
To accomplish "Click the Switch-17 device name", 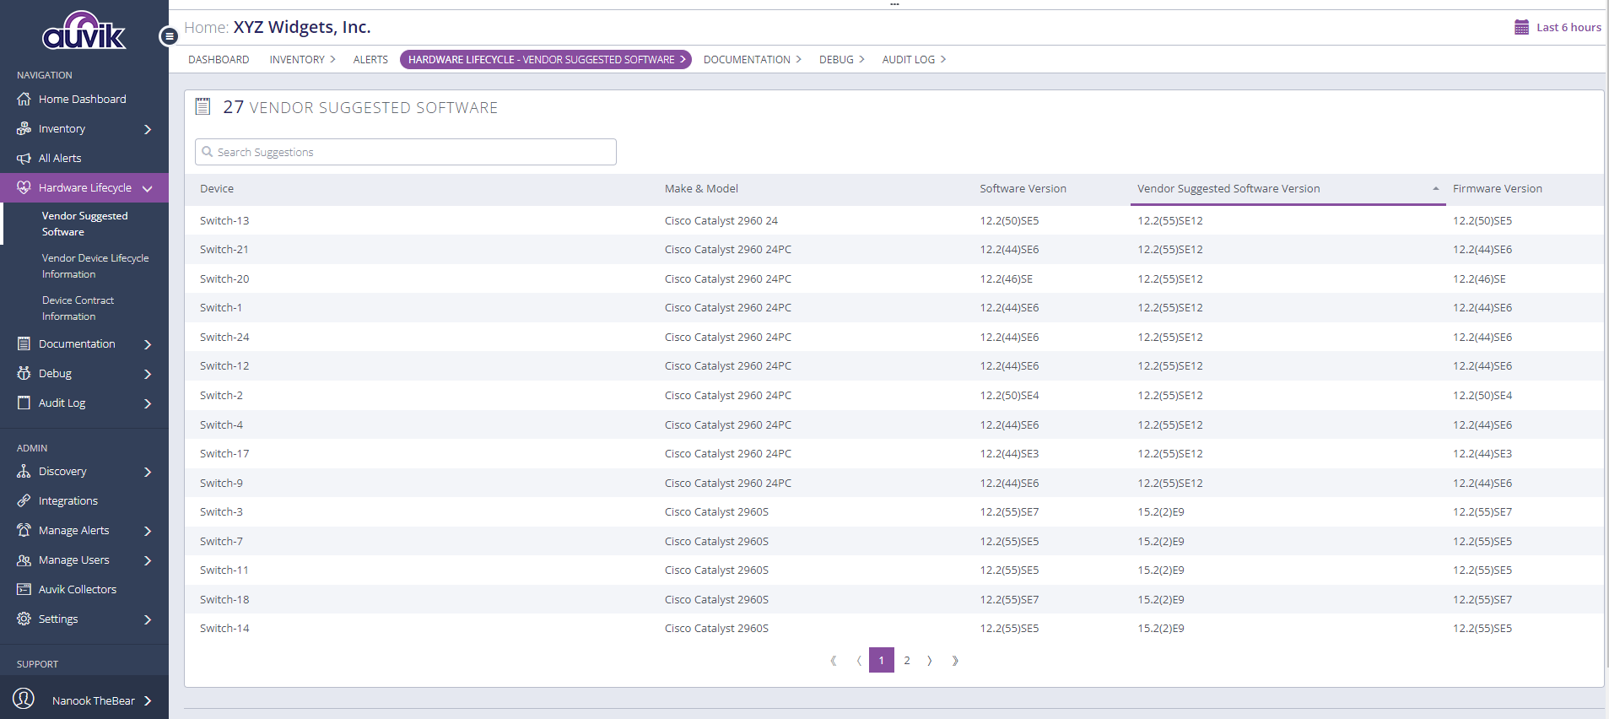I will click(x=224, y=453).
